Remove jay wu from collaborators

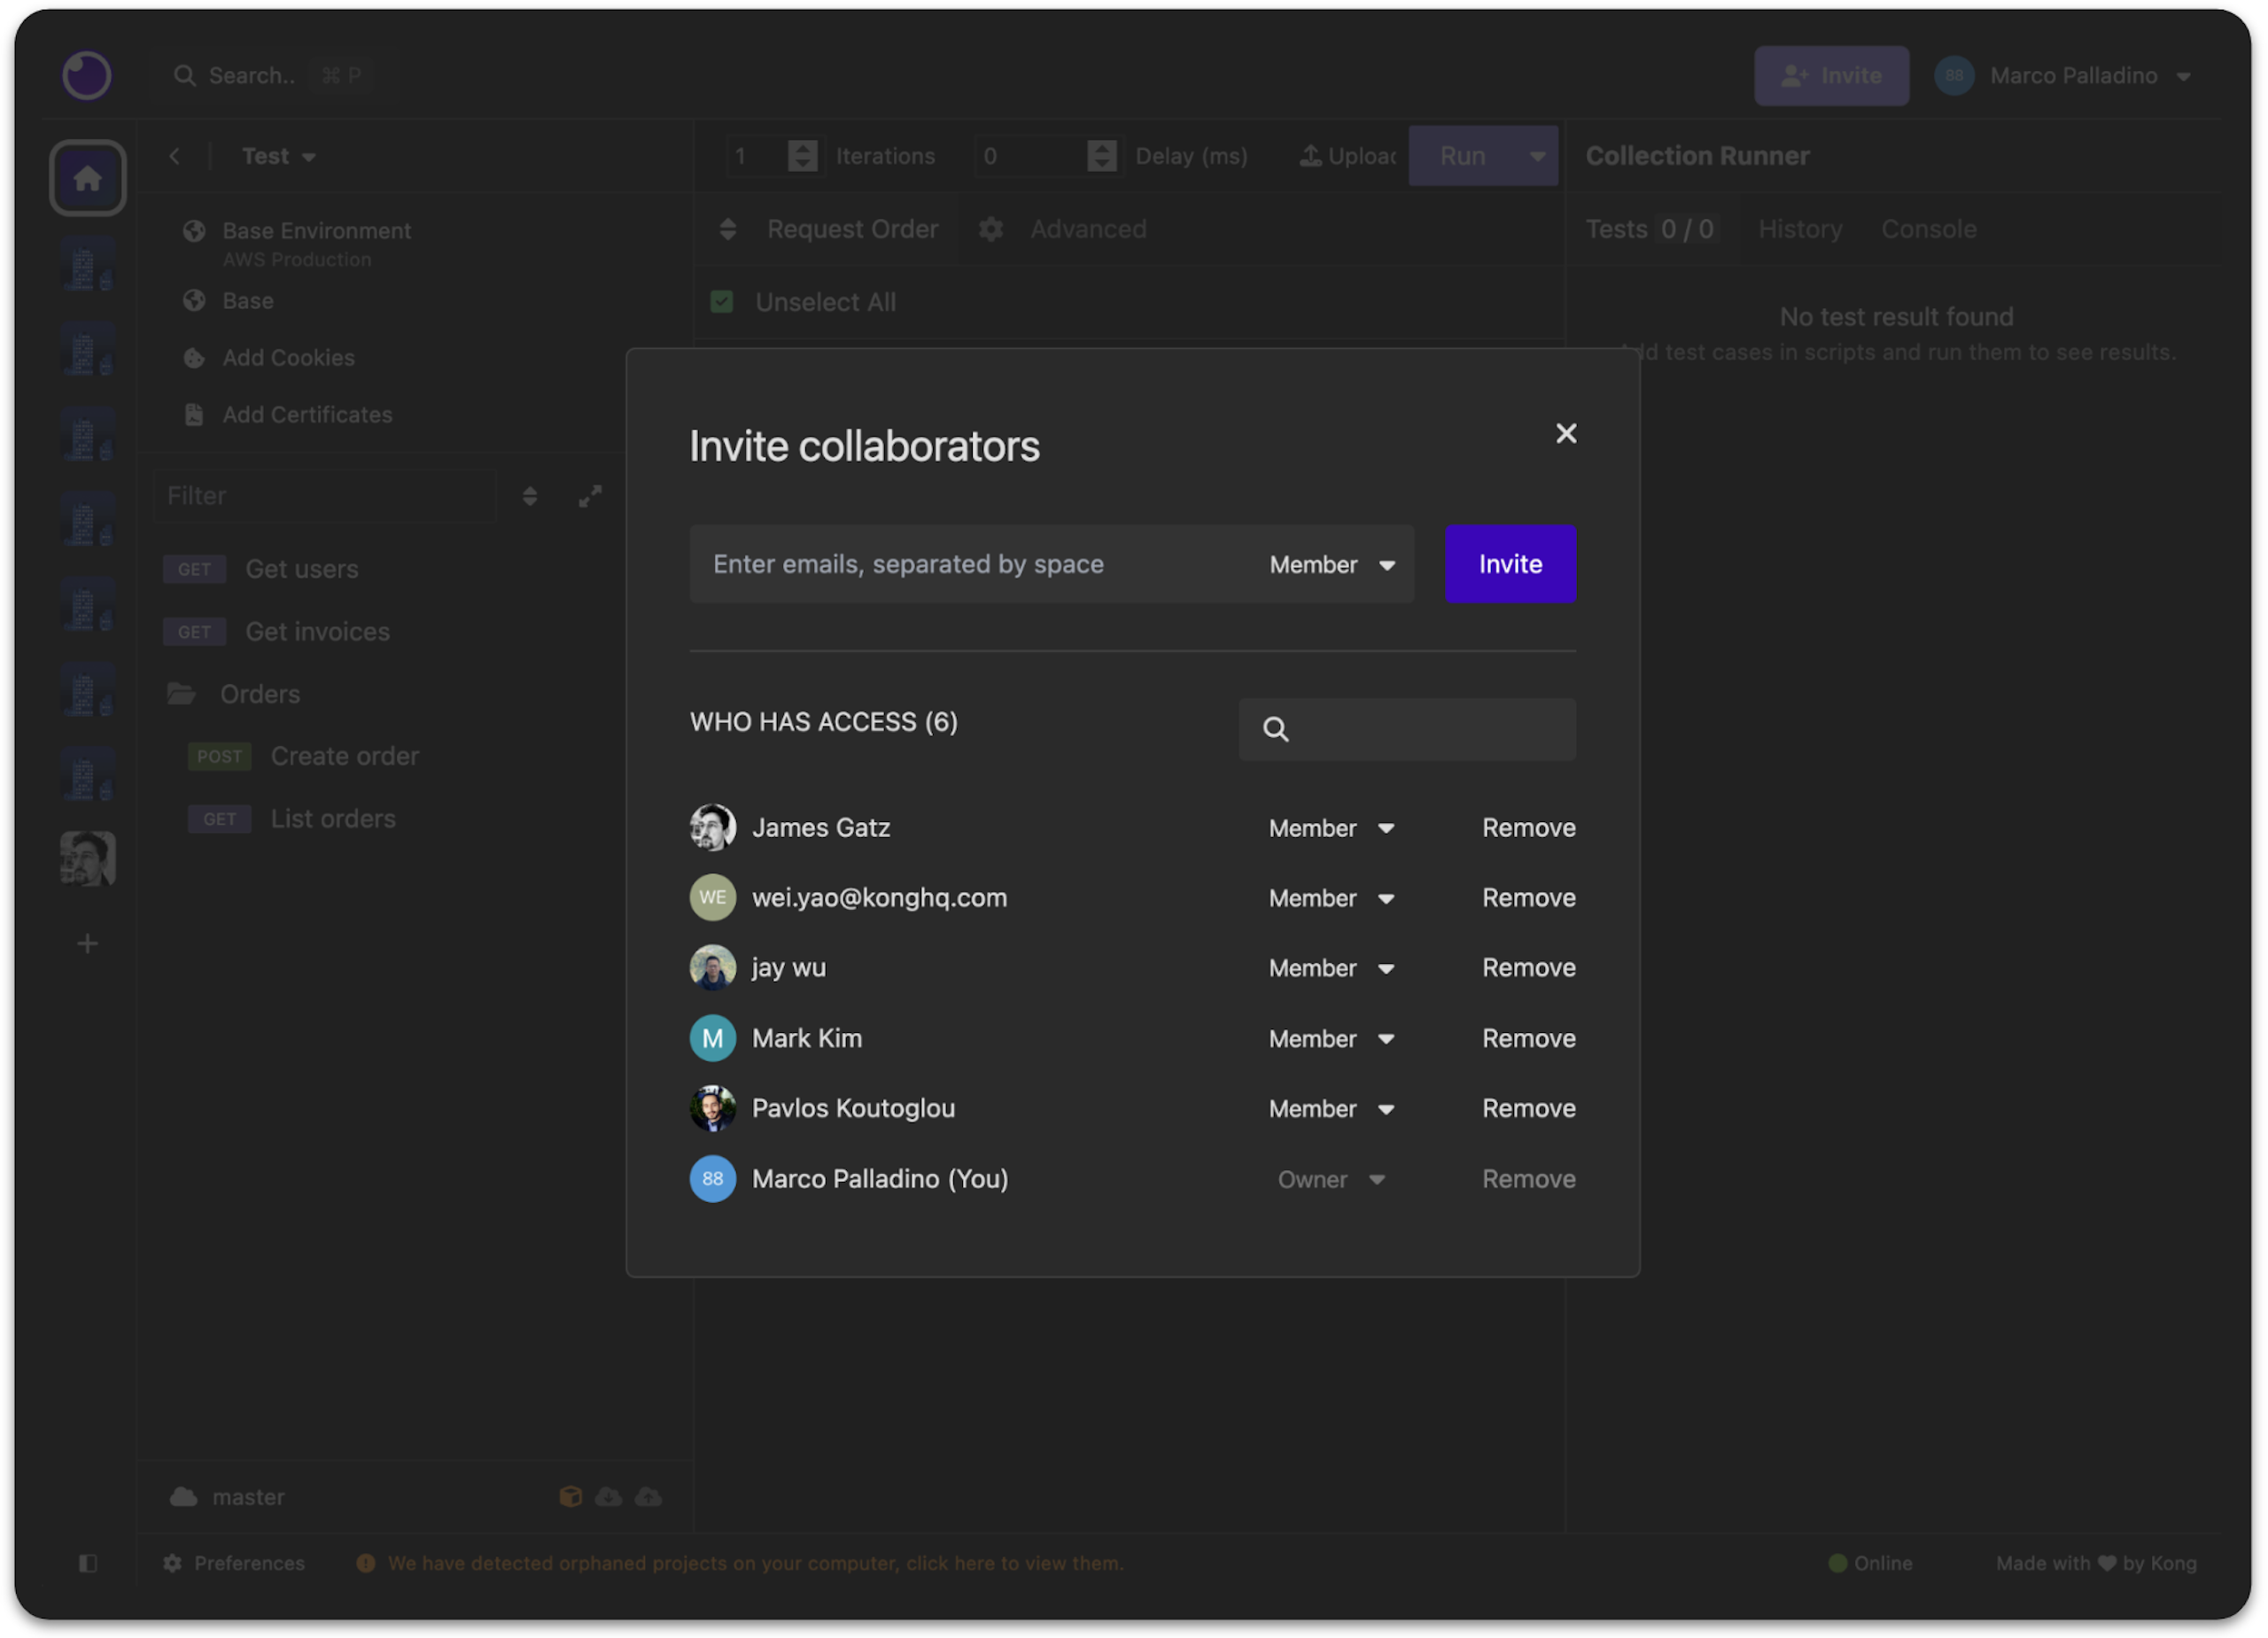click(x=1527, y=967)
